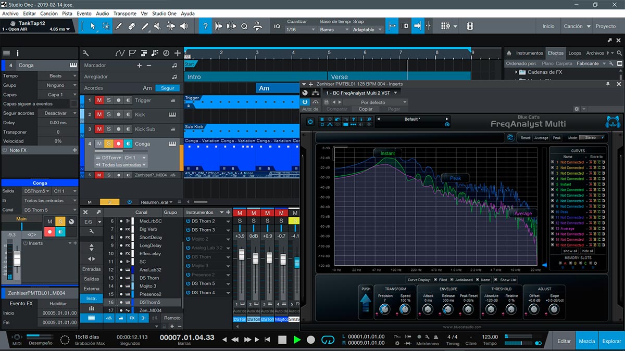
Task: Open the Ayuda menu
Action: coord(187,14)
